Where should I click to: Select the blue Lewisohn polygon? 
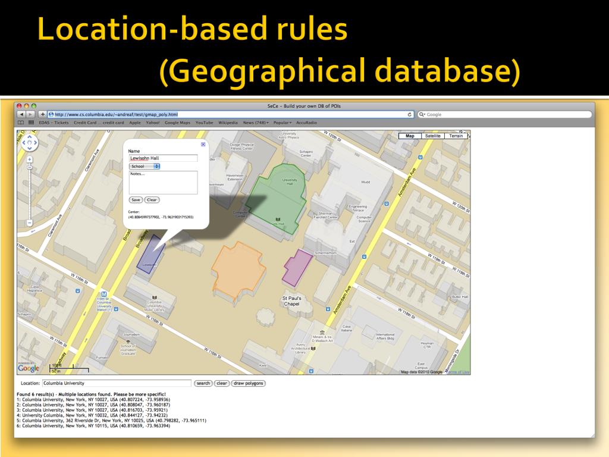[151, 253]
